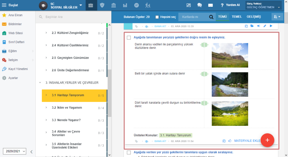
Task: Open the Başlat hamburger menu
Action: [x=4, y=5]
